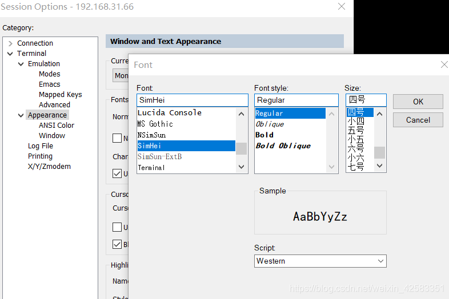Collapse the Appearance tree node
The width and height of the screenshot is (449, 299).
(21, 115)
